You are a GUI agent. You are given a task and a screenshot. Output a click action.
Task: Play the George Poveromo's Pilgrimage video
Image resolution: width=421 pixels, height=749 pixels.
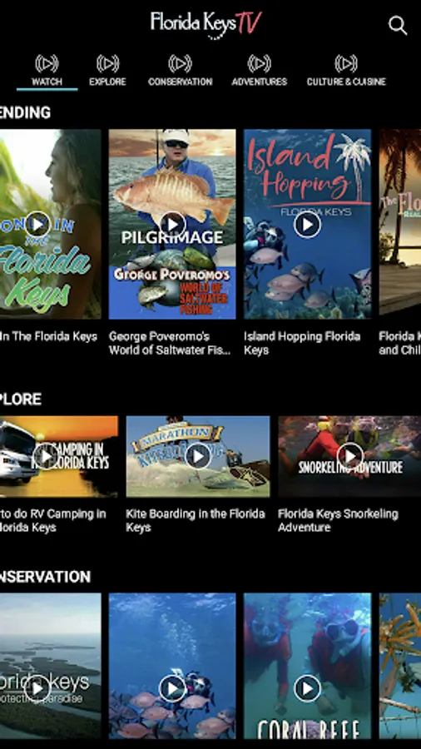(x=172, y=224)
